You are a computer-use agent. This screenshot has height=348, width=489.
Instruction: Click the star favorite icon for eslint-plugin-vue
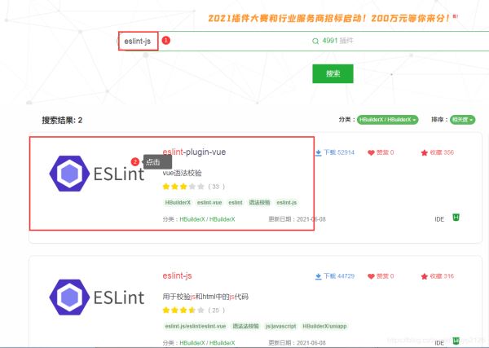point(425,152)
